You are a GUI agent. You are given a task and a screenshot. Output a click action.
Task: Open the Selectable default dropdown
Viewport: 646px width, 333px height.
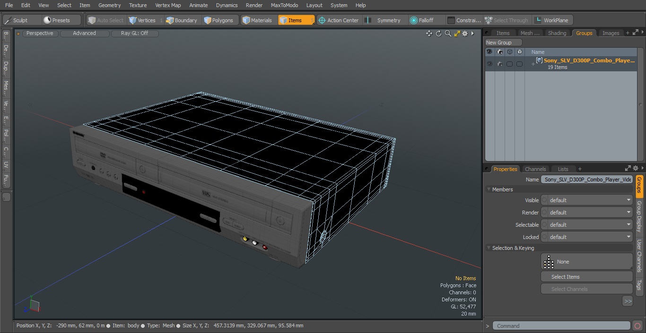click(590, 225)
